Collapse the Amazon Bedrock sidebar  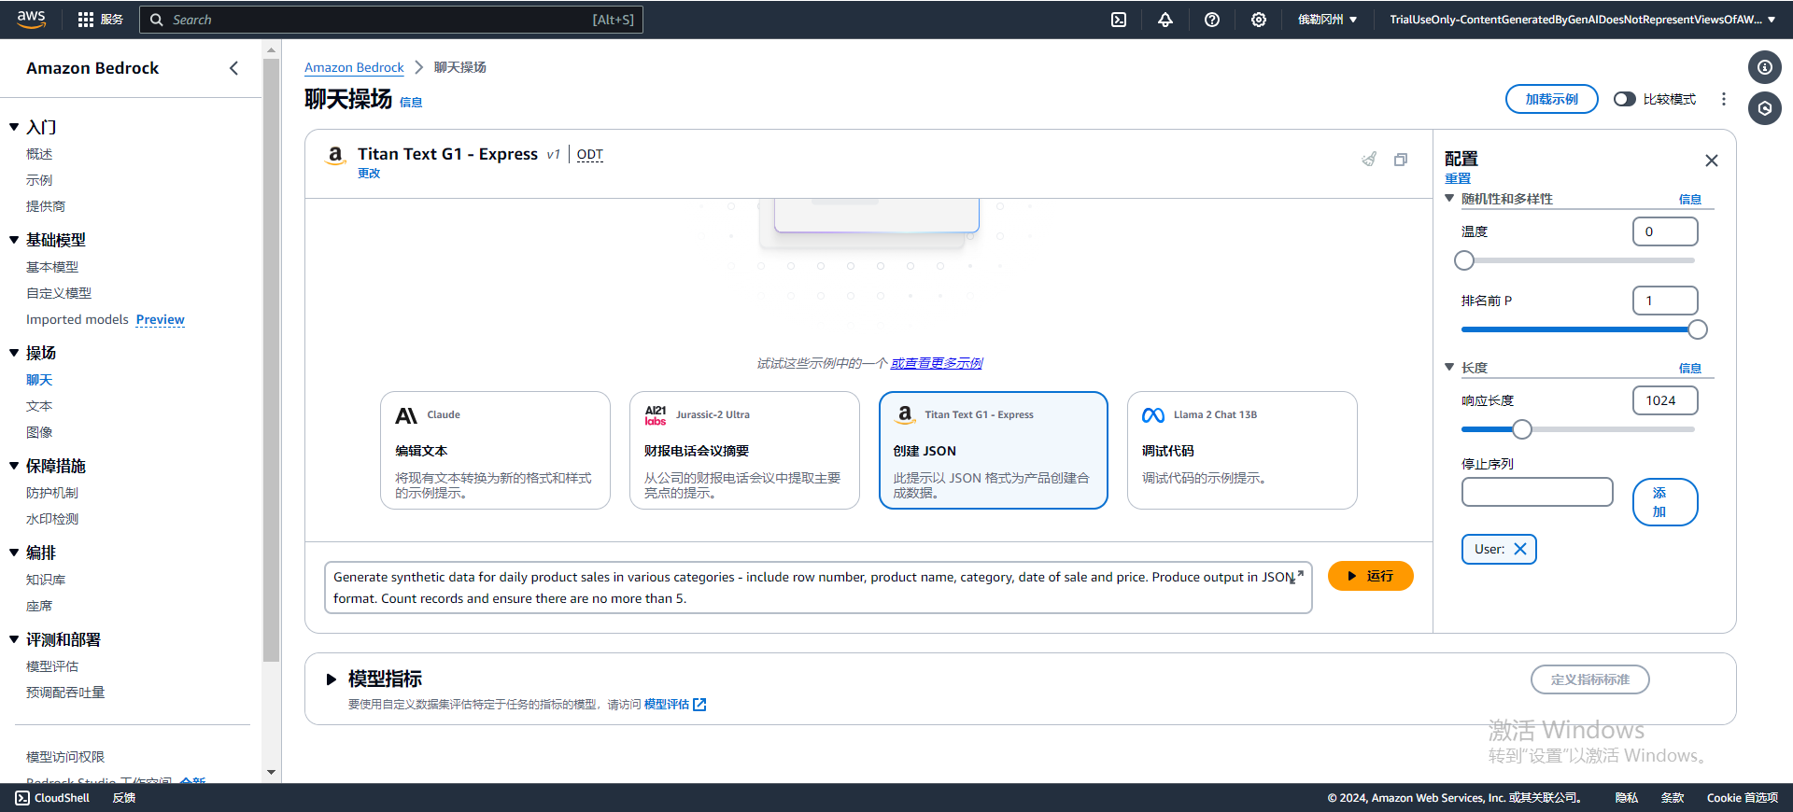tap(234, 68)
